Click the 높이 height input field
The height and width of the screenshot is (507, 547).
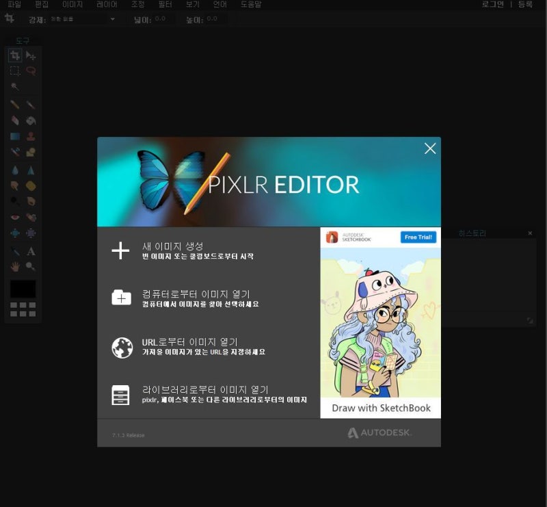(x=216, y=19)
